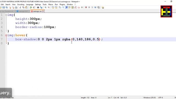This screenshot has width=176, height=99.
Task: Toggle Show All Characters pilcrow icon
Action: 63,7
